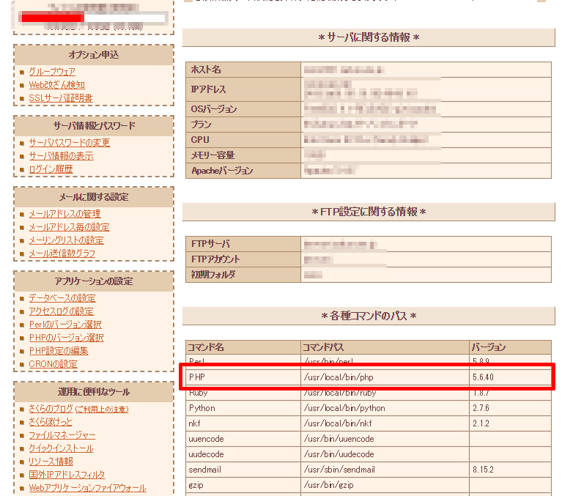Open メールアドレスの管理
The width and height of the screenshot is (562, 496).
pyautogui.click(x=64, y=214)
